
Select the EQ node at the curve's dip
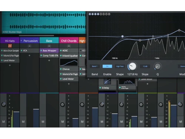pos(140,40)
